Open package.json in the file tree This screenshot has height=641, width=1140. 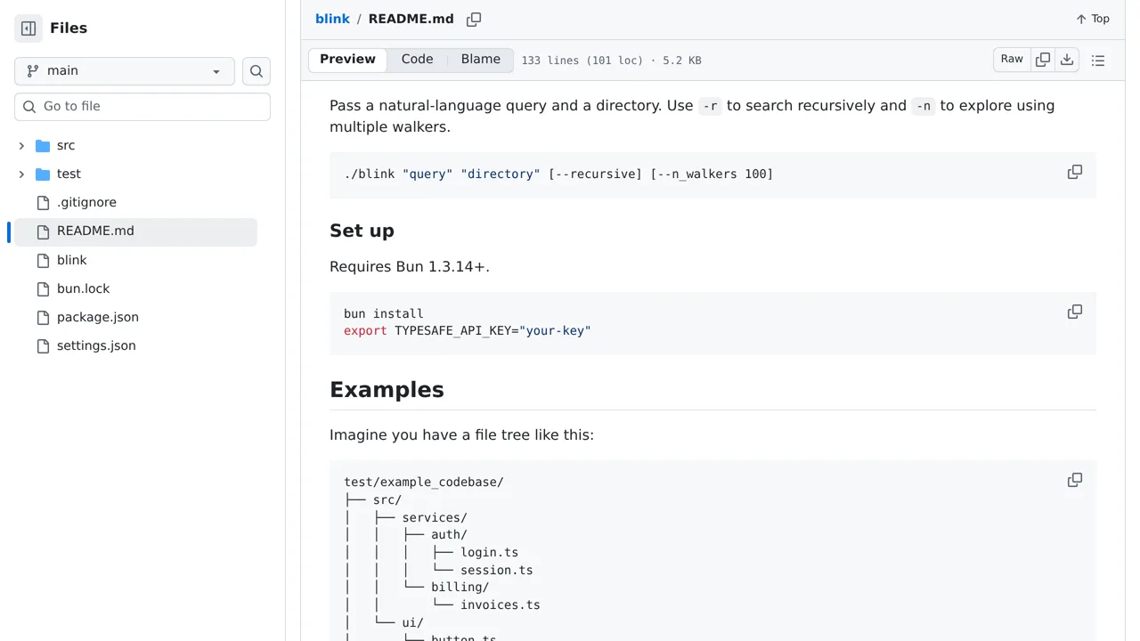[98, 317]
